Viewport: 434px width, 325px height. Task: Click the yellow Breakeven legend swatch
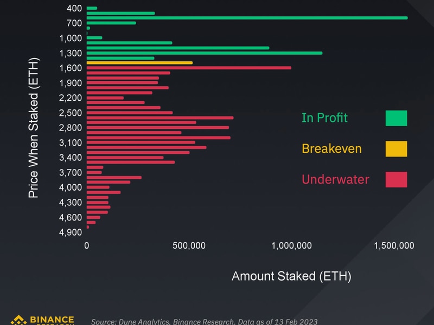point(396,148)
